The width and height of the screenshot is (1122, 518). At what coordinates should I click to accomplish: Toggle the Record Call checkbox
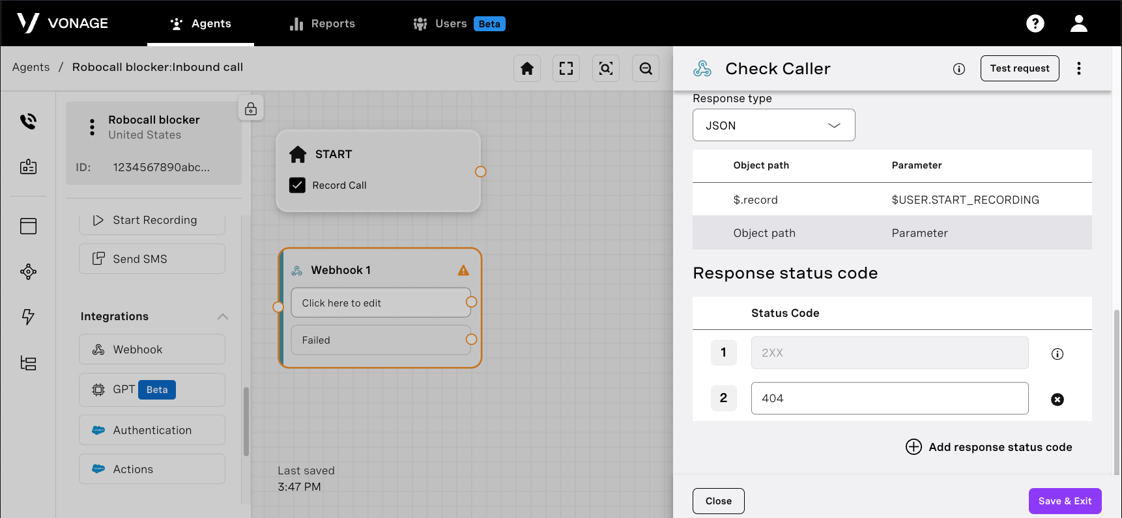297,185
